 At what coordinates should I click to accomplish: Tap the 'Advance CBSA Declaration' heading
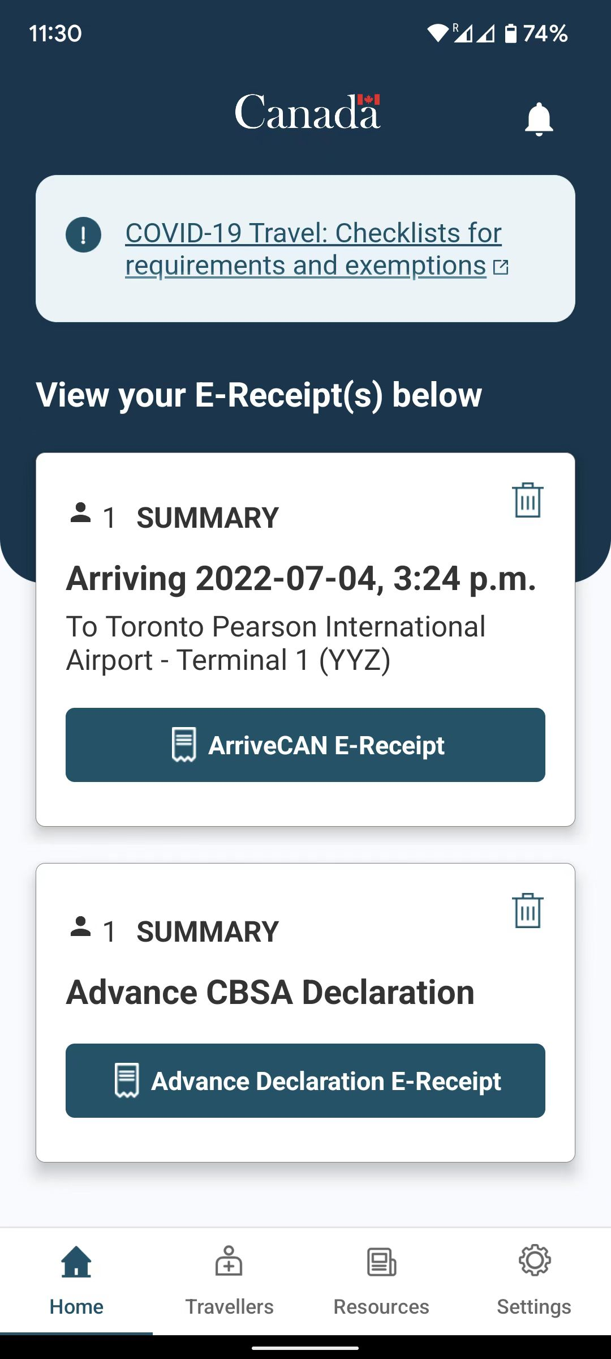coord(270,992)
